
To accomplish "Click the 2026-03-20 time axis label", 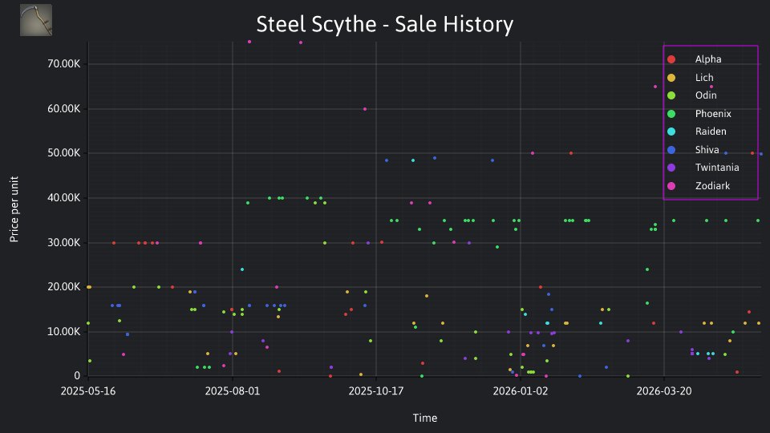I will [x=664, y=391].
